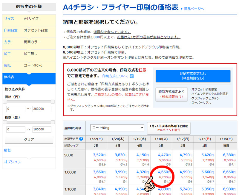
Task: Expand the オプション section
Action: click(x=13, y=162)
